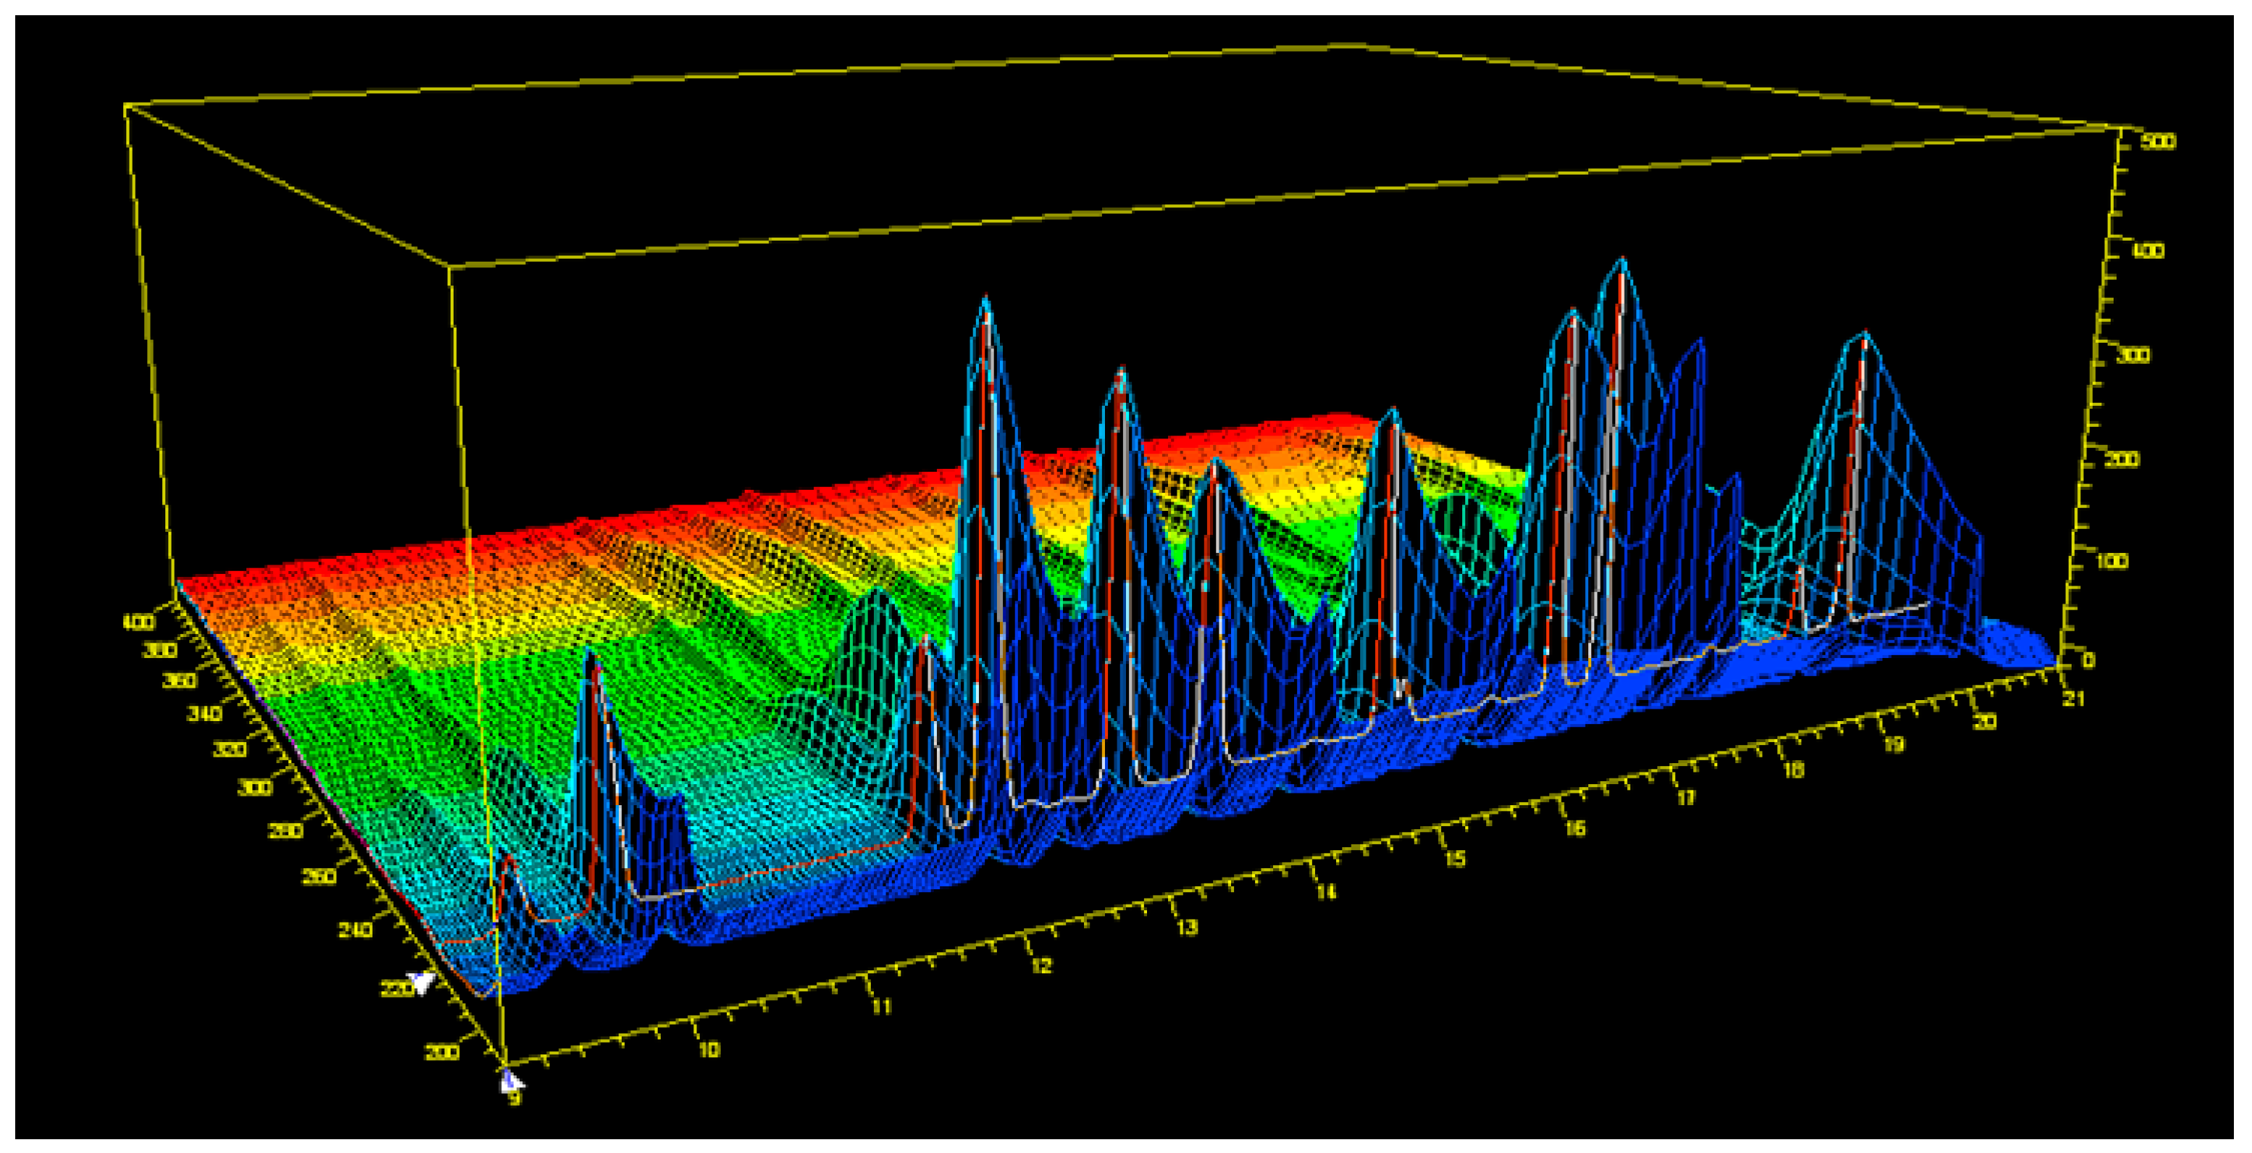Click the 300 label on wavelength axis

(x=254, y=788)
